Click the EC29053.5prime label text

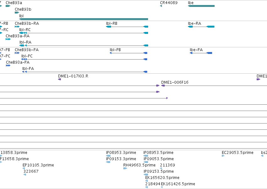(x=238, y=153)
